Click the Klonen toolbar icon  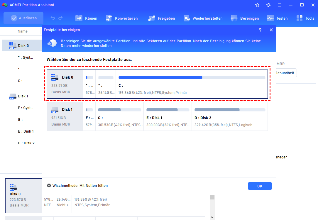[79, 18]
